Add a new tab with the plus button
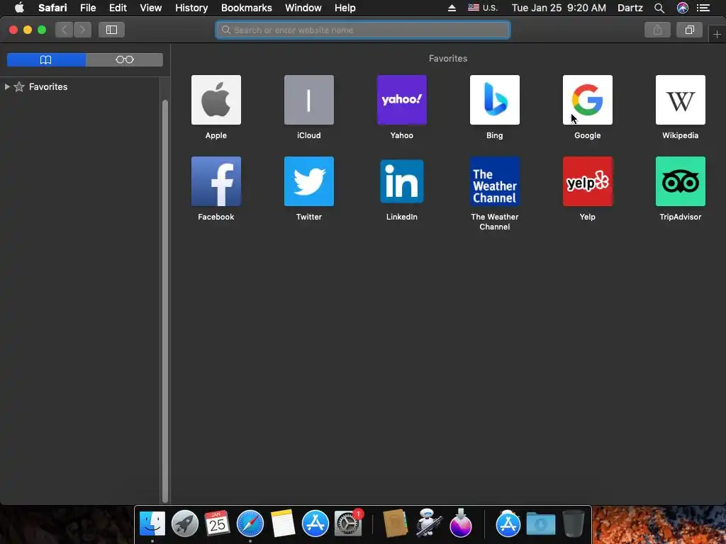The height and width of the screenshot is (544, 726). click(x=717, y=34)
